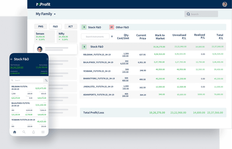Click the Search Instruments input field
The image size is (232, 149).
click(95, 37)
